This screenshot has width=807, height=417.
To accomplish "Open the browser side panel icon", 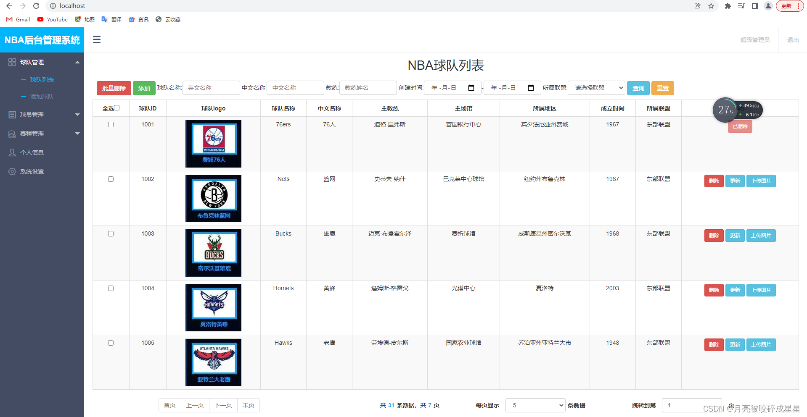I will (x=755, y=6).
